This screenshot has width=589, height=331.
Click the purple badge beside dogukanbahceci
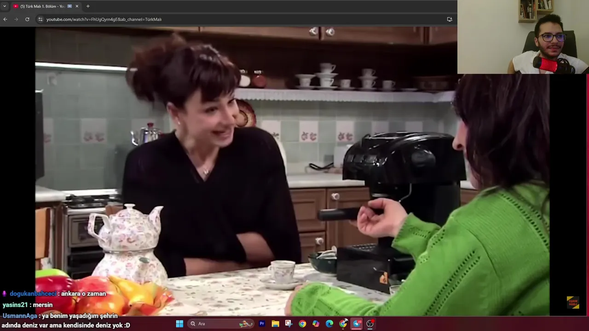[x=5, y=293]
